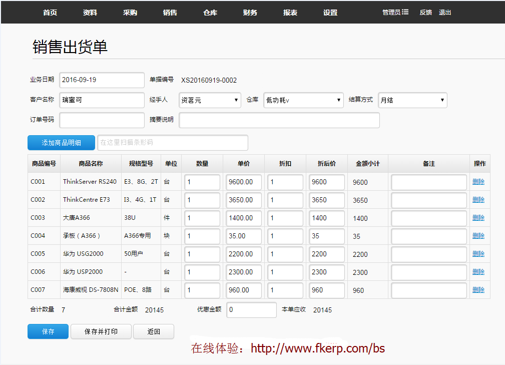This screenshot has width=505, height=365.
Task: Click discount field in C002 row
Action: pyautogui.click(x=285, y=200)
